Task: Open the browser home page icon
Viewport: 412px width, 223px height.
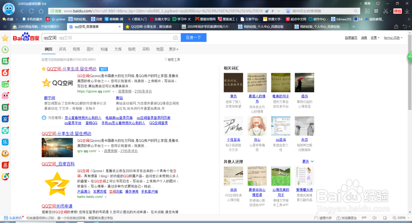Action: click(x=41, y=11)
